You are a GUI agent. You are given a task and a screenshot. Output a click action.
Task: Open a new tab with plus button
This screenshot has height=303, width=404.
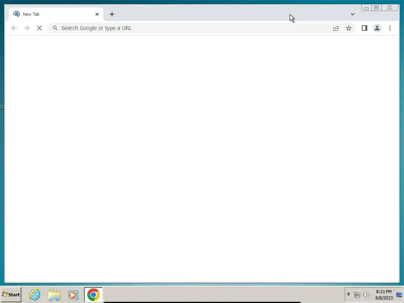112,14
